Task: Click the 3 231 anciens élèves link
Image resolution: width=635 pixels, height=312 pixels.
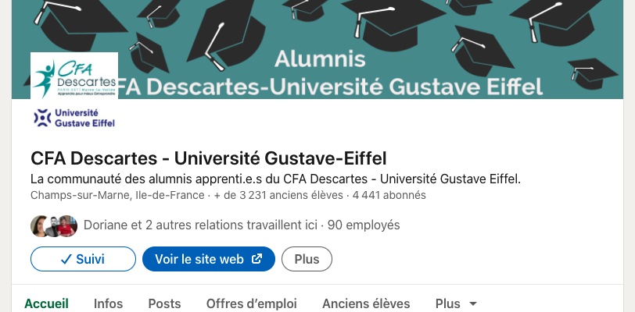Action: click(285, 196)
